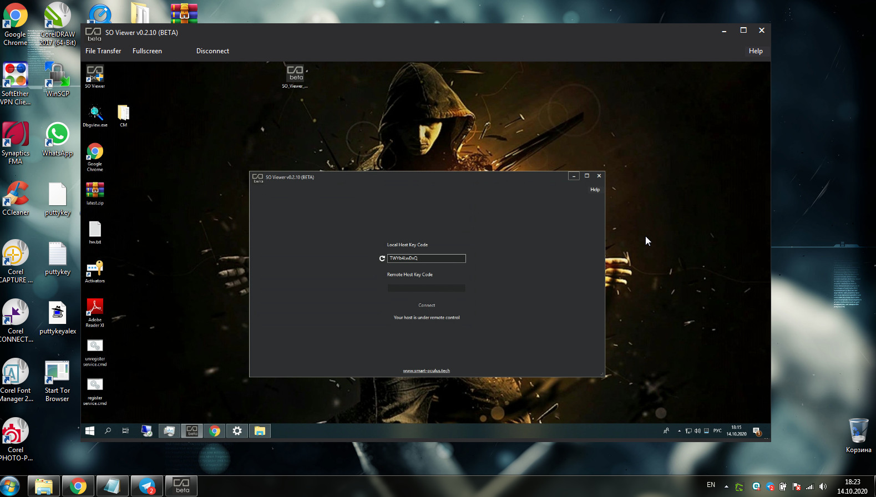Select register service.cmd on remote desktop
Screen dimensions: 876x497
95,390
